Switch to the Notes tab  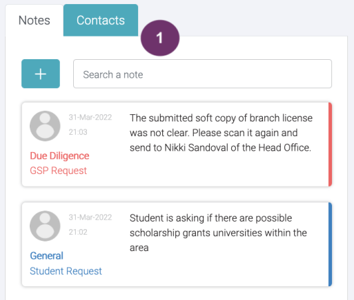click(35, 21)
